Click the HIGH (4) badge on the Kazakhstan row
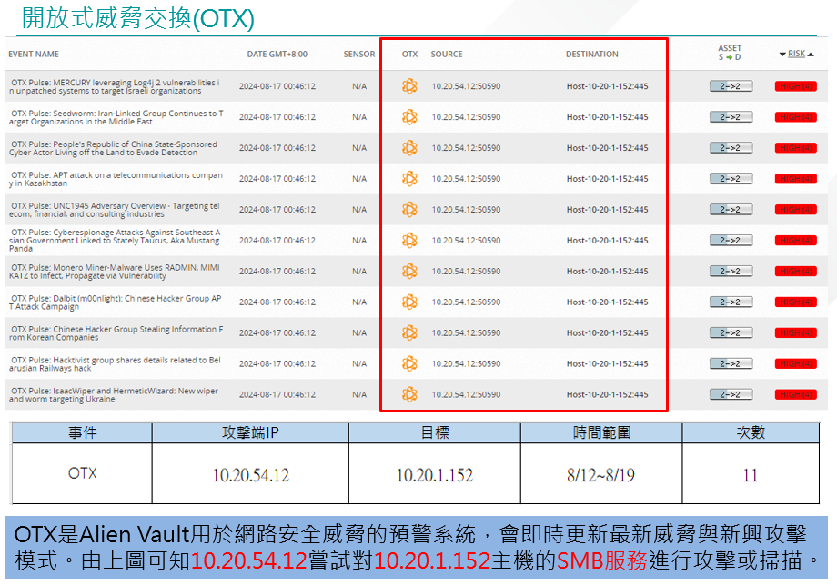The image size is (837, 585). coord(796,179)
